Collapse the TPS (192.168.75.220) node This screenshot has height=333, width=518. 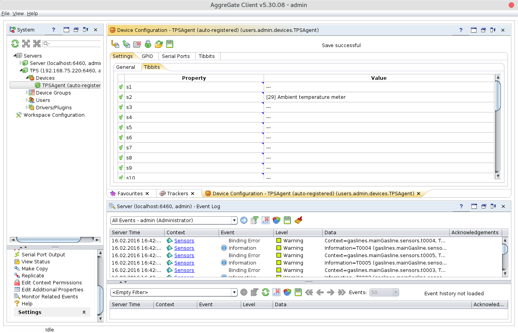(x=21, y=70)
